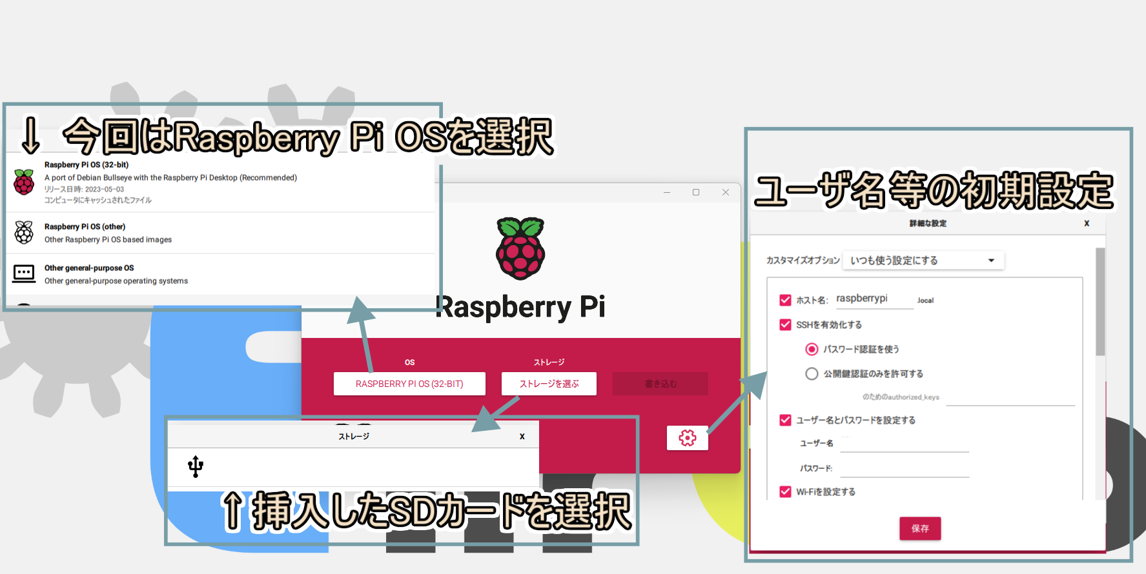Click the 保存 save button
This screenshot has height=574, width=1146.
920,528
